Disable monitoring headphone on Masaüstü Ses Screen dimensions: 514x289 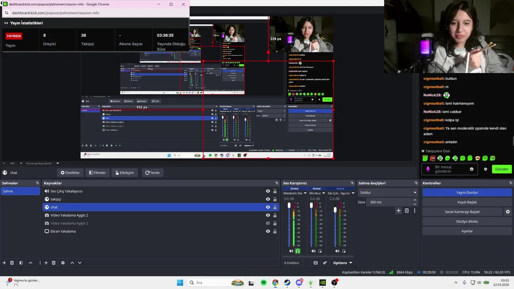point(298,251)
